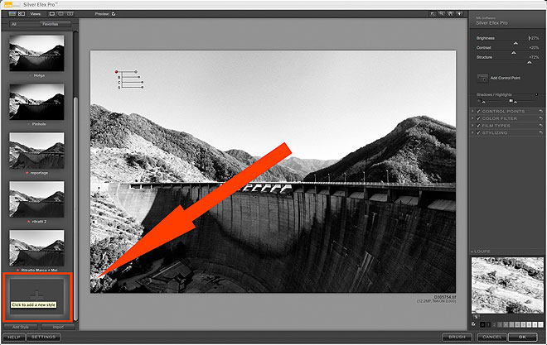Screen dimensions: 547x345
Task: Select zone 1 dark swatch
Action: [x=488, y=324]
